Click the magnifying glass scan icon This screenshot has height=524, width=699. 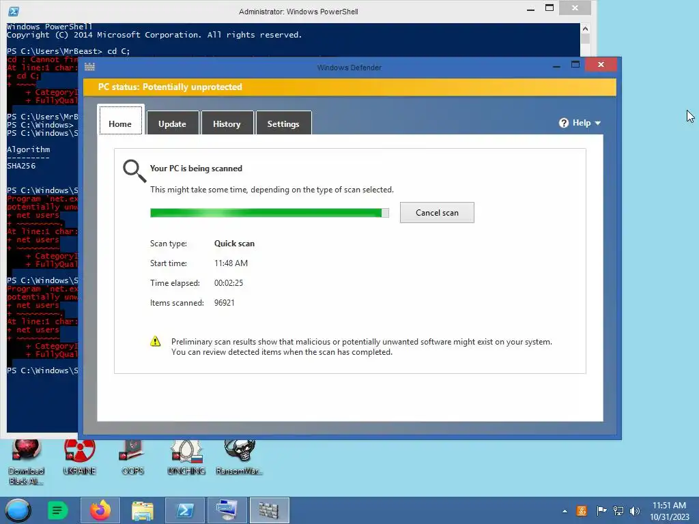click(x=134, y=171)
